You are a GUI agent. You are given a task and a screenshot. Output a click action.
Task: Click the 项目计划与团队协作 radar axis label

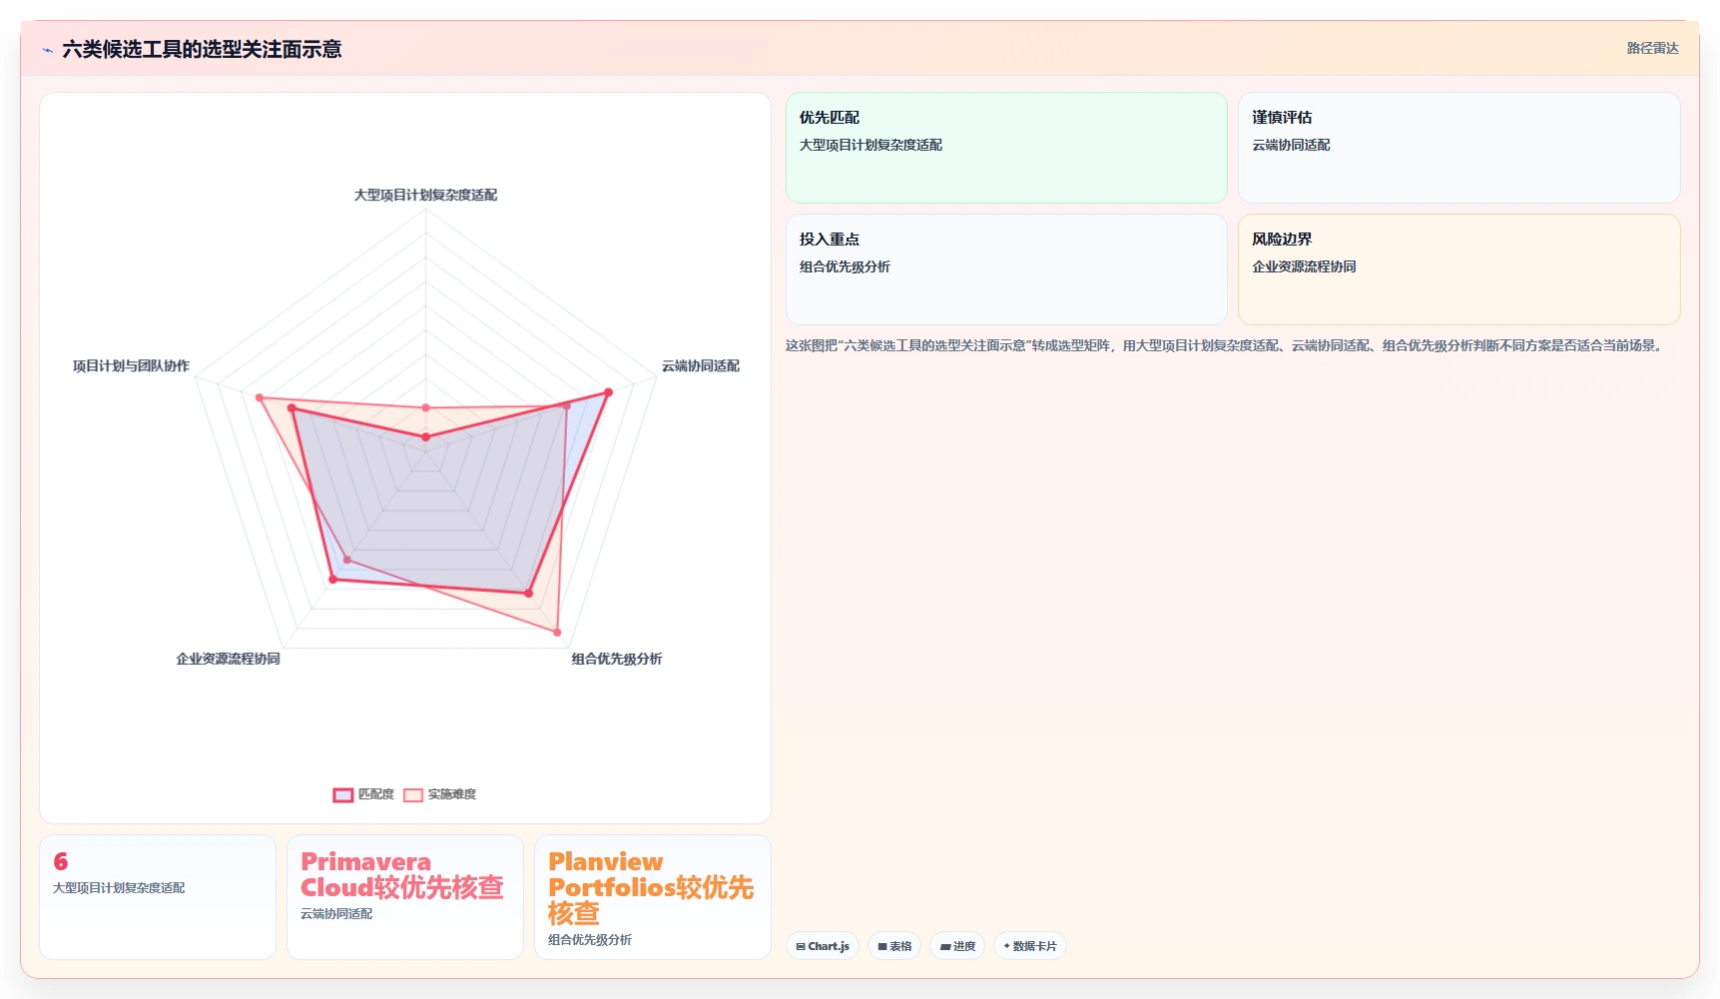tap(131, 366)
